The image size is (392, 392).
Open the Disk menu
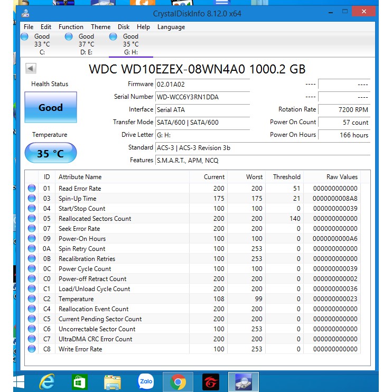point(124,27)
